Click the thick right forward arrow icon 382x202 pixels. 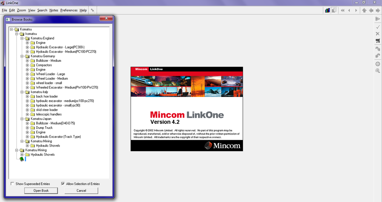pyautogui.click(x=378, y=10)
